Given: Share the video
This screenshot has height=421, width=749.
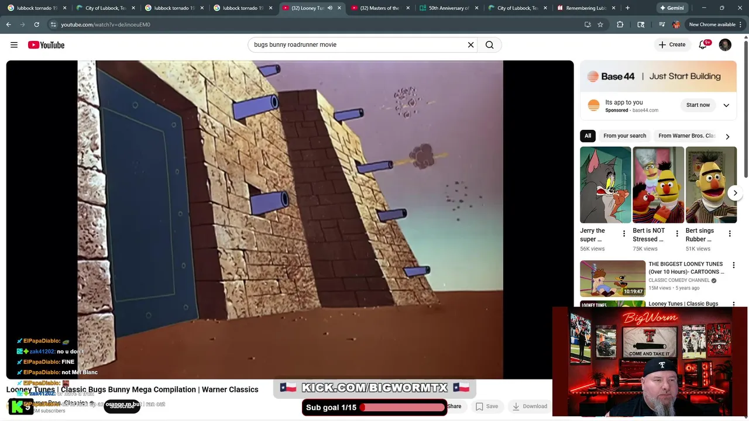Looking at the screenshot, I should click(x=454, y=406).
